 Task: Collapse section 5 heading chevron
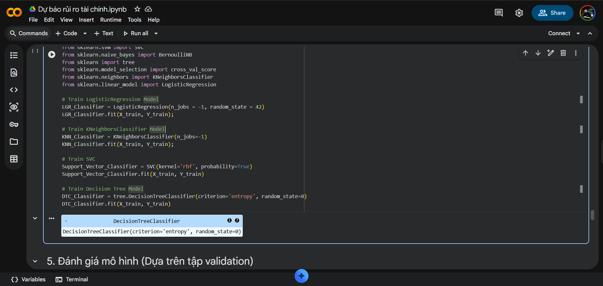35,261
